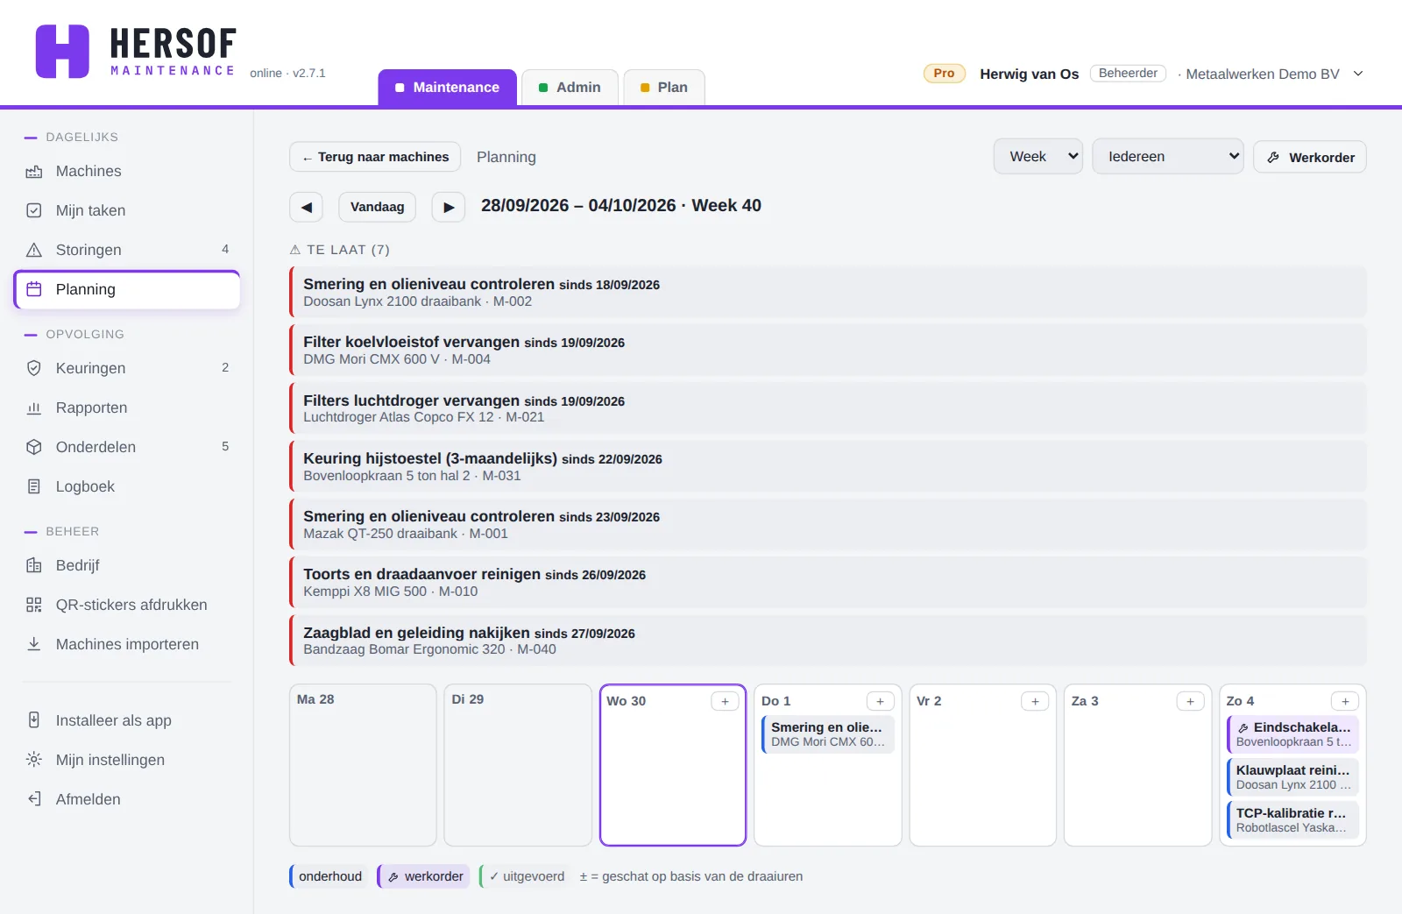Open Storingen warning triangle item
Image resolution: width=1402 pixels, height=914 pixels.
point(127,250)
